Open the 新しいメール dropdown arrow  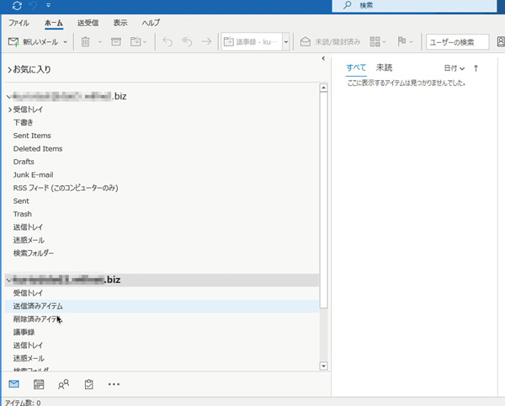click(x=66, y=42)
